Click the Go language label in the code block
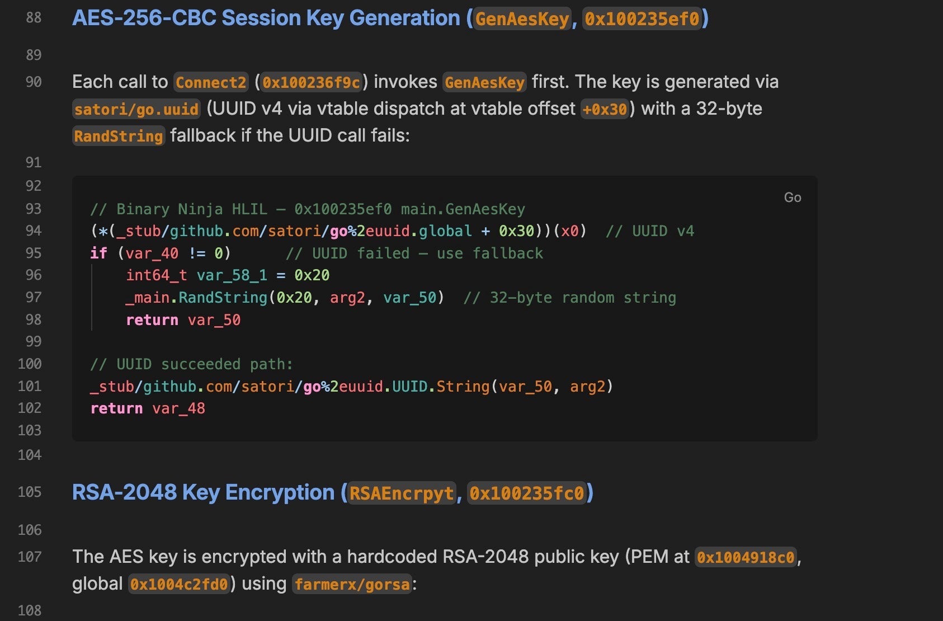The image size is (943, 621). pos(792,197)
